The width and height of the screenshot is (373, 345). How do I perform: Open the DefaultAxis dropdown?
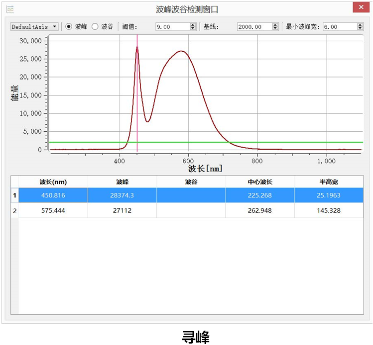click(x=34, y=27)
